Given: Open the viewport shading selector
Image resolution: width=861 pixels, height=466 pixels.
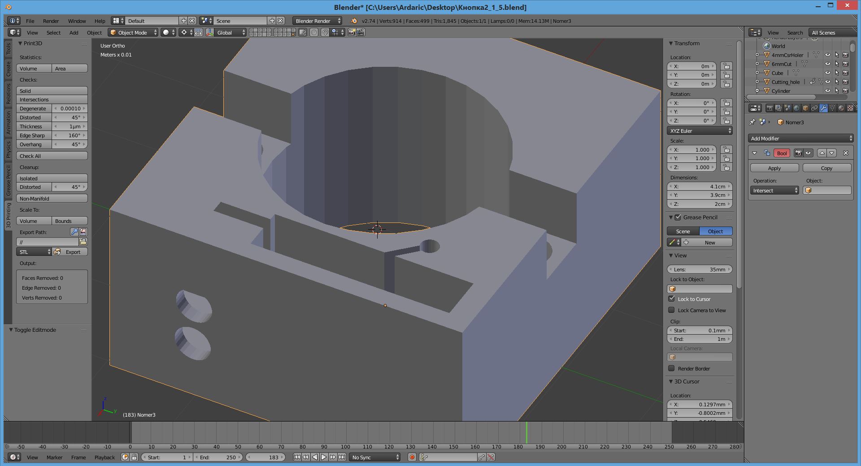Looking at the screenshot, I should (x=169, y=32).
